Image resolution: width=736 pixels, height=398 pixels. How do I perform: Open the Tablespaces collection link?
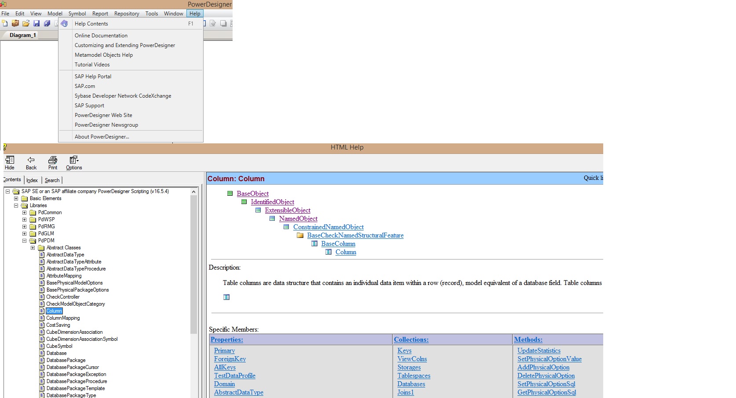tap(414, 376)
